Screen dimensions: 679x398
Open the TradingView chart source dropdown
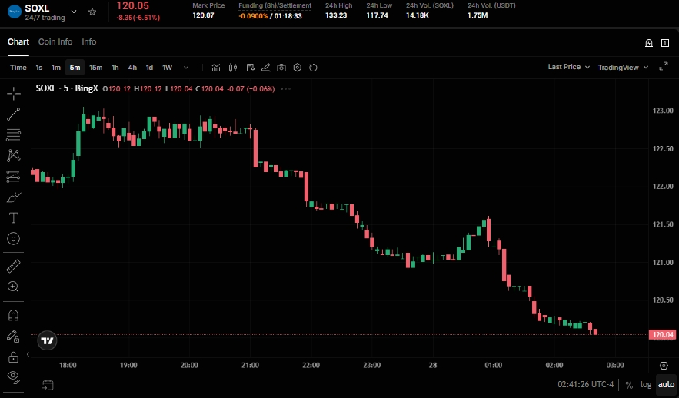tap(622, 67)
